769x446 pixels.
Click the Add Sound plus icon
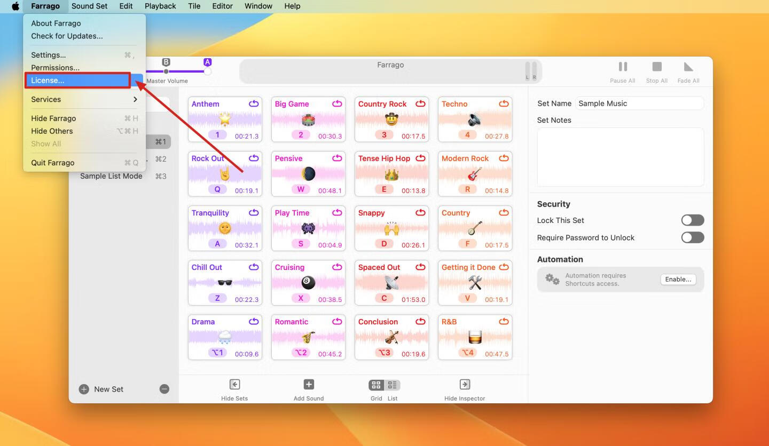[x=309, y=385]
